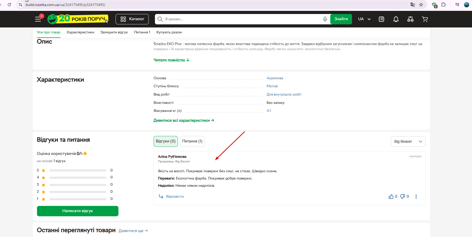Click the сьогодні review date
The height and width of the screenshot is (237, 472).
pos(415,156)
